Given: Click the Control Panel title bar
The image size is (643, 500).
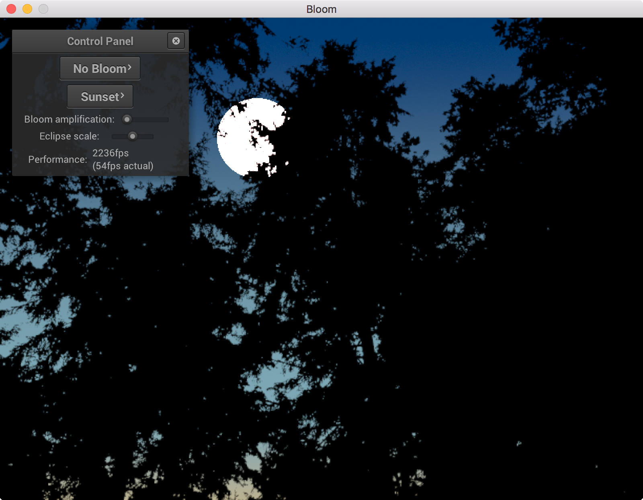Looking at the screenshot, I should [100, 41].
